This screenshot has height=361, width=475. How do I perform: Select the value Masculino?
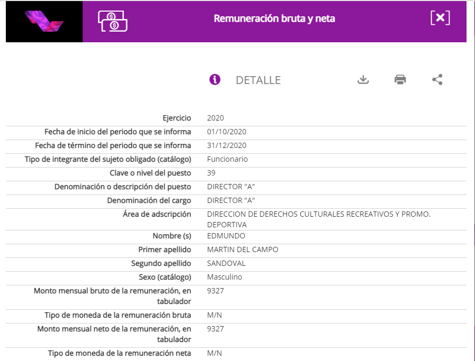(x=225, y=277)
